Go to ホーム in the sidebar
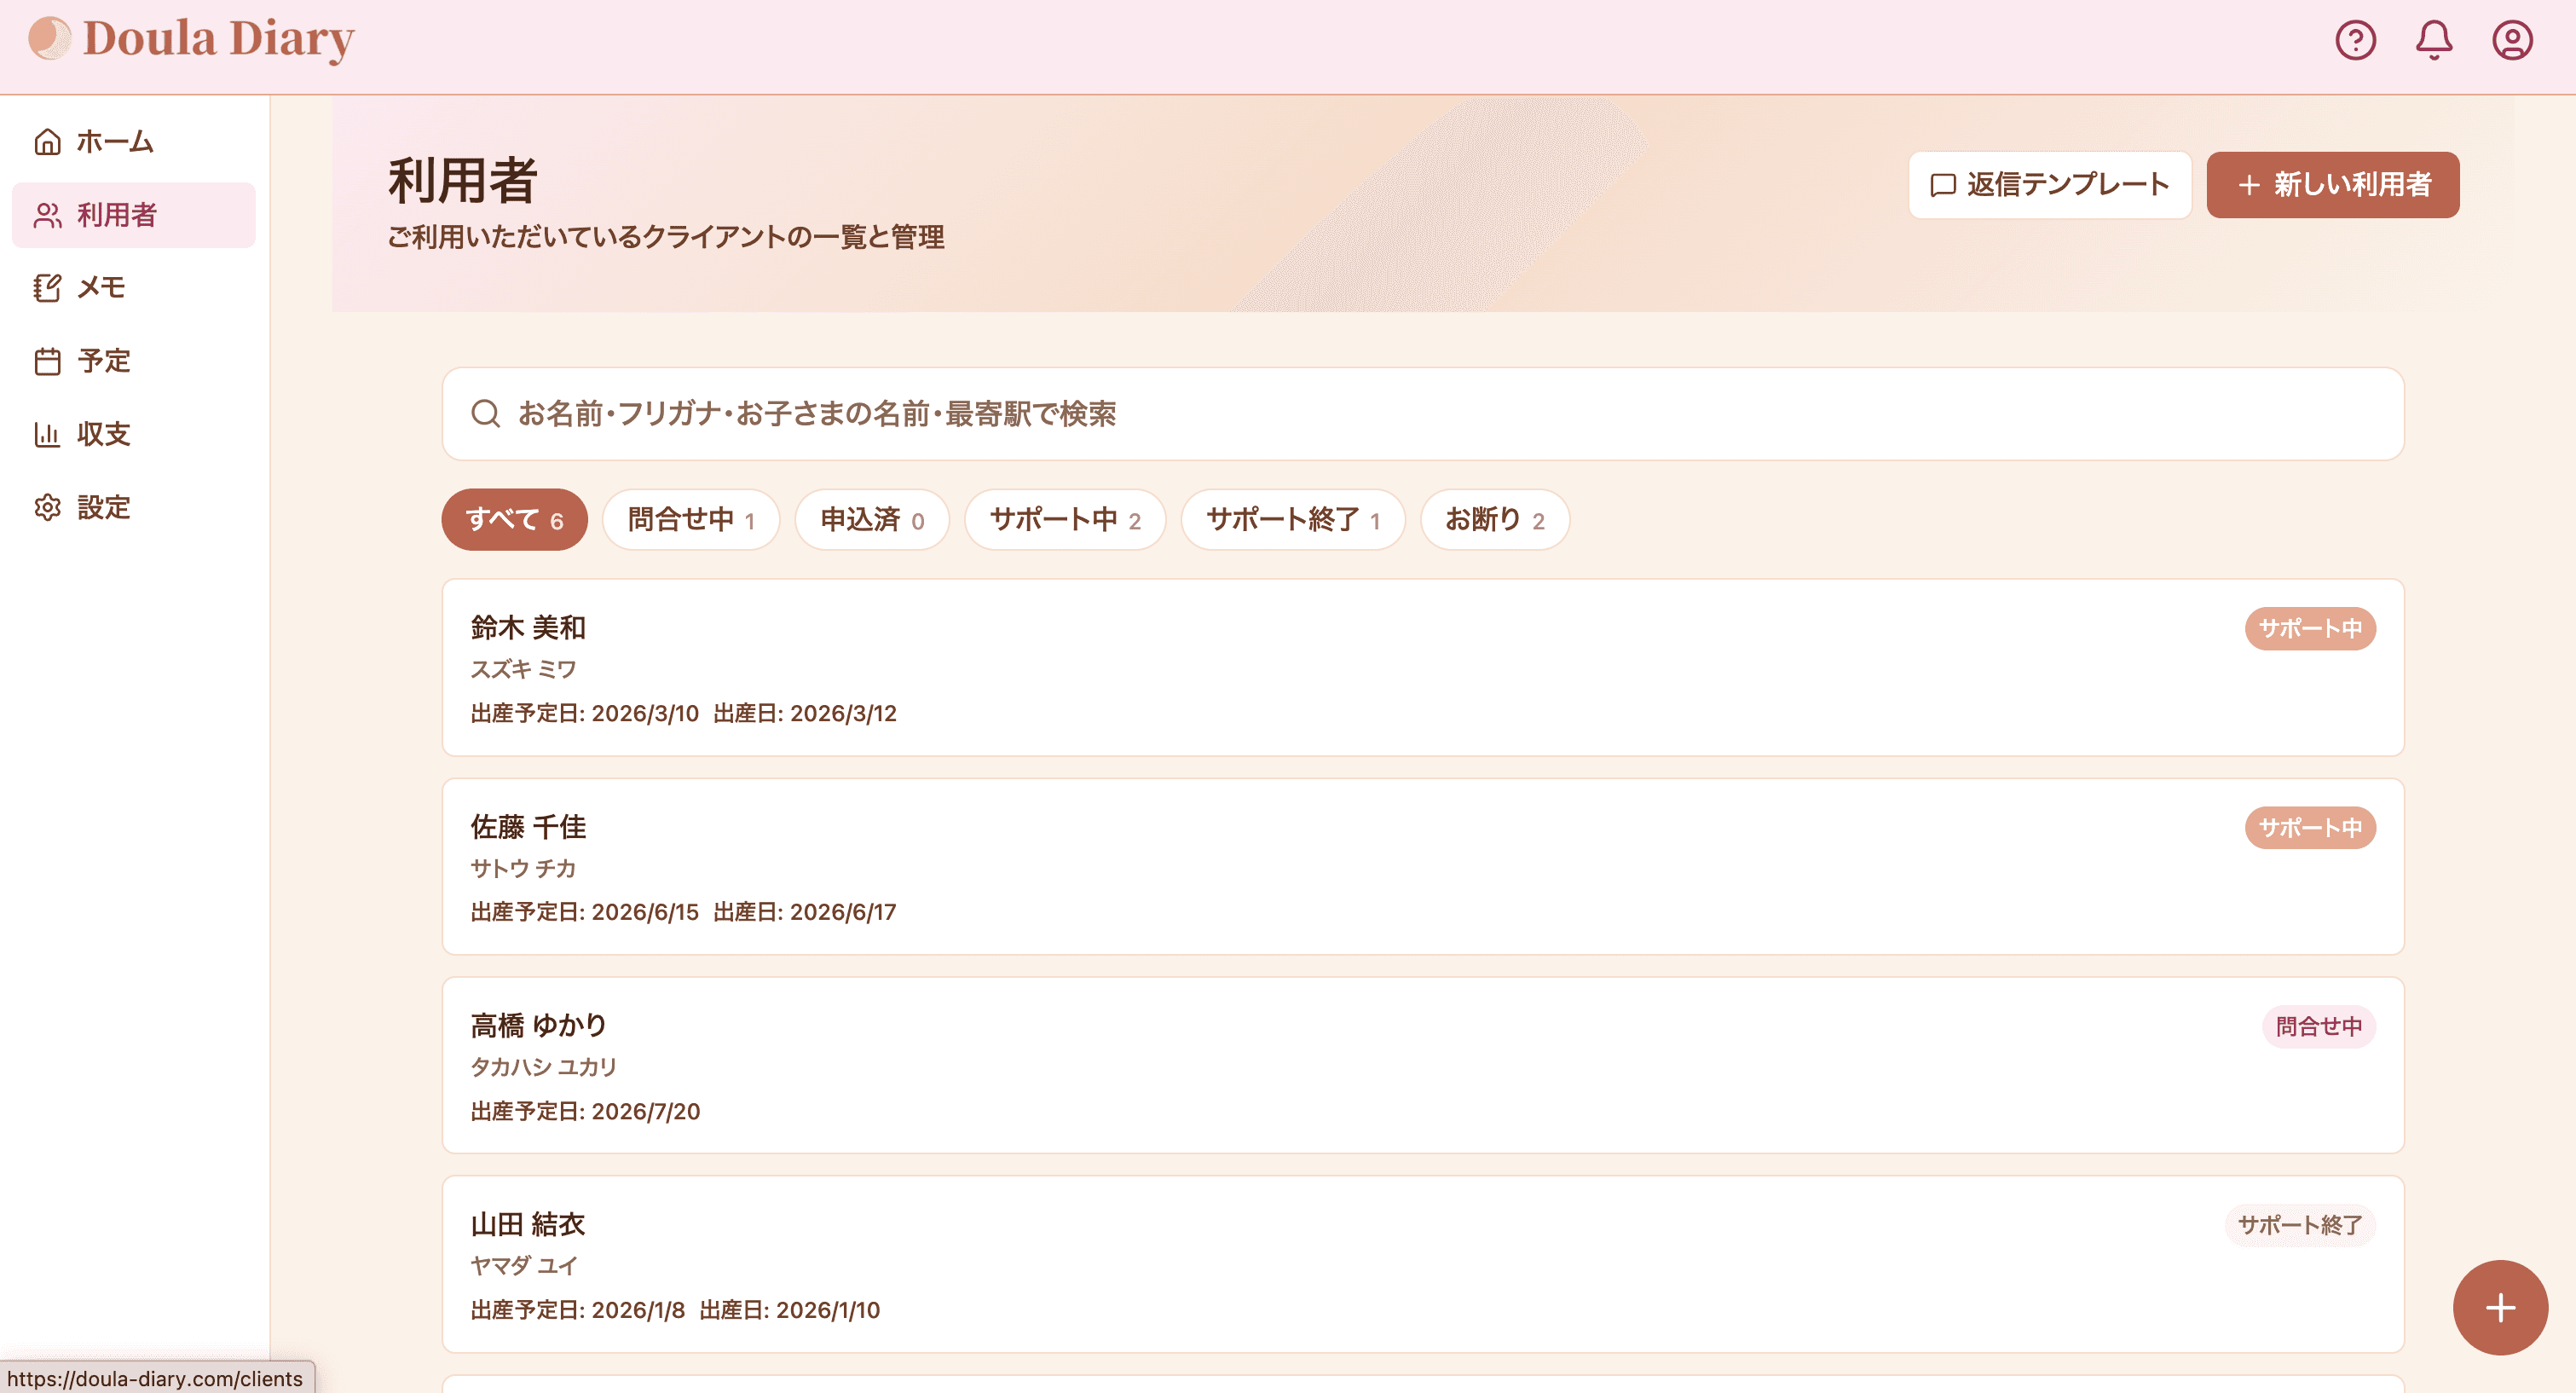Viewport: 2576px width, 1393px height. pos(134,142)
